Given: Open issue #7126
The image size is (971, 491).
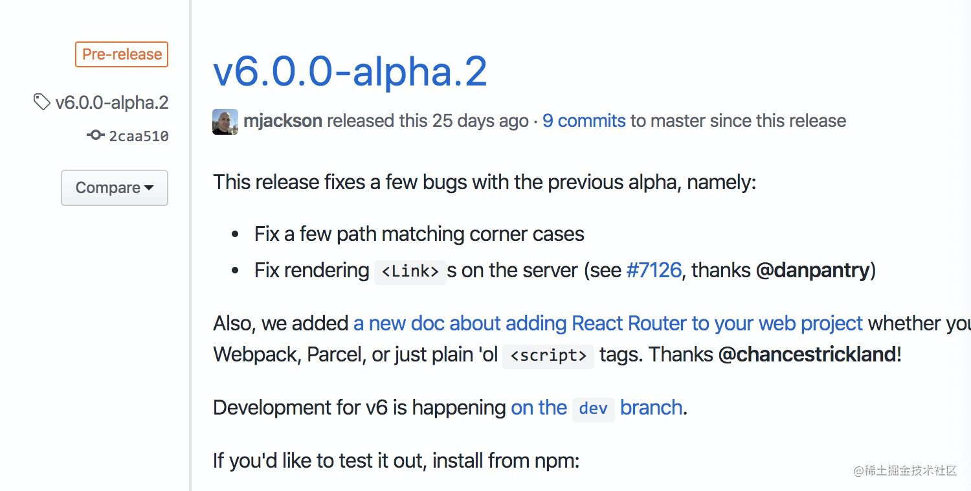Looking at the screenshot, I should click(x=654, y=270).
